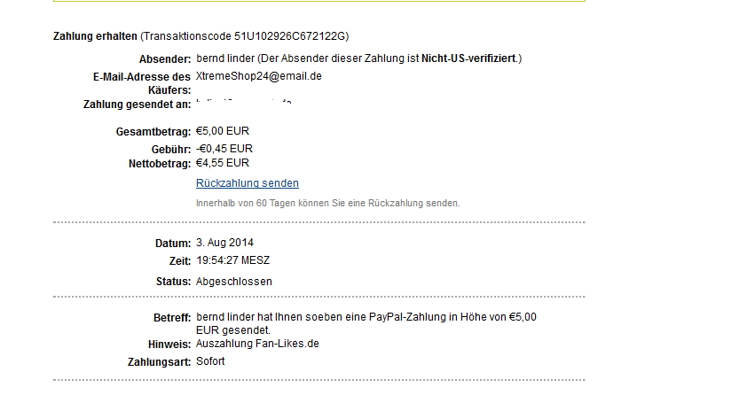Click the time 19:54:27 MESZ
Viewport: 739px width, 395px height.
click(x=232, y=260)
